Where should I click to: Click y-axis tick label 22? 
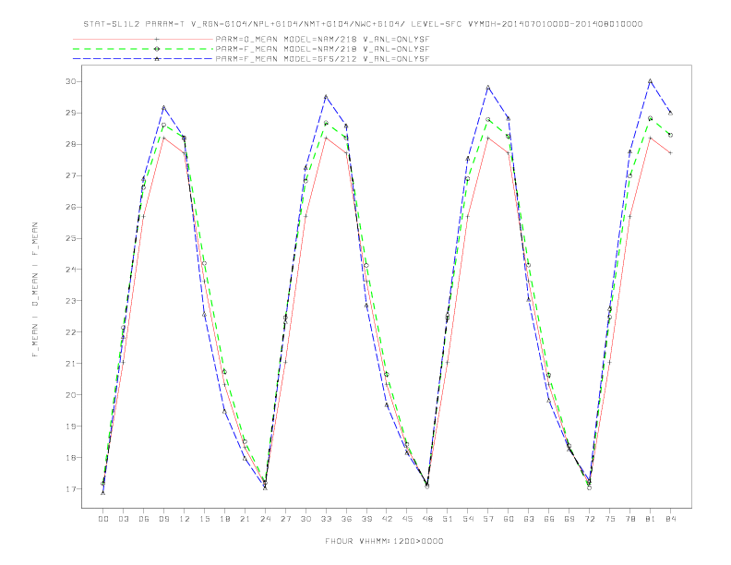pyautogui.click(x=71, y=332)
